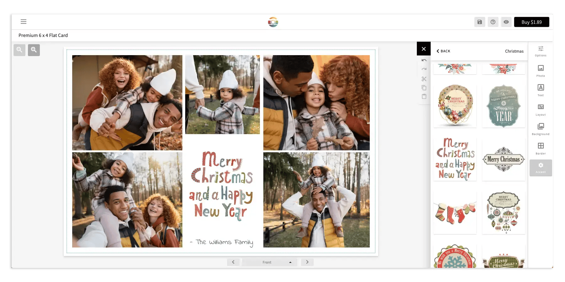
Task: Open the Text panel
Action: 541,90
